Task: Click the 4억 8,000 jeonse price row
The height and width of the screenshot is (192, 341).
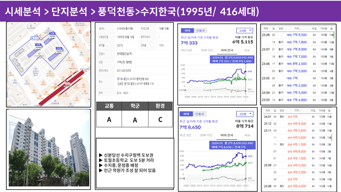Action: [x=298, y=151]
